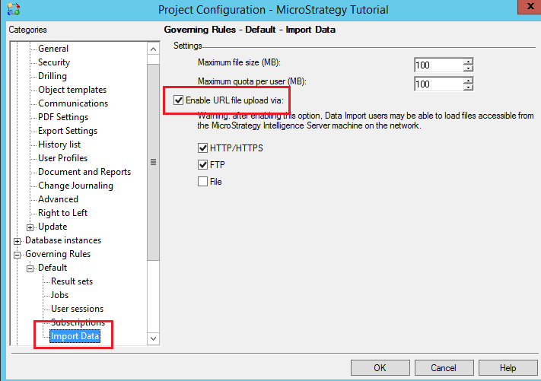541x381 pixels.
Task: Click the OK button
Action: [x=380, y=368]
